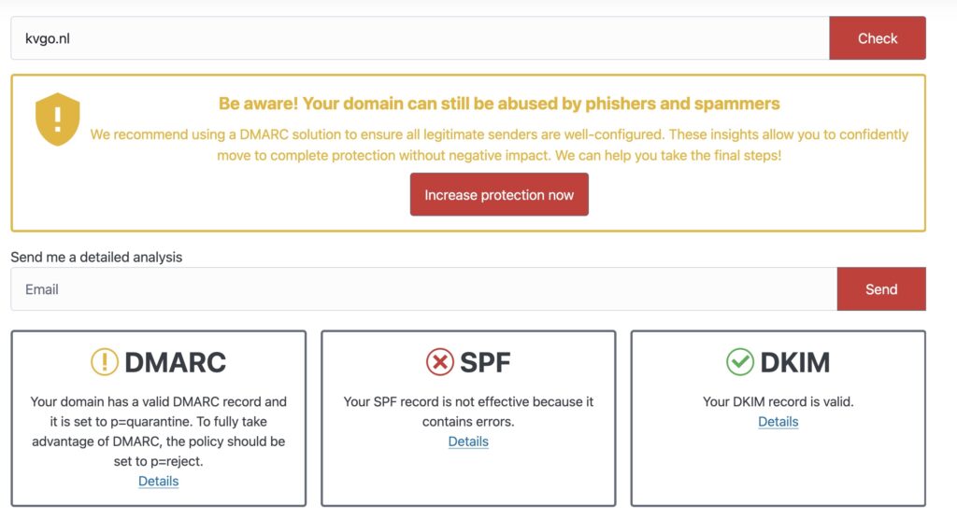Click into the Email input field
Image resolution: width=957 pixels, height=518 pixels.
point(423,289)
